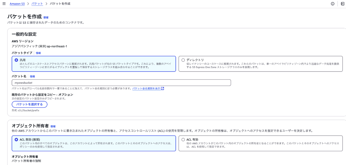This screenshot has height=165, width=346.
Task: Go to バケット breadcrumb link
Action: click(37, 4)
